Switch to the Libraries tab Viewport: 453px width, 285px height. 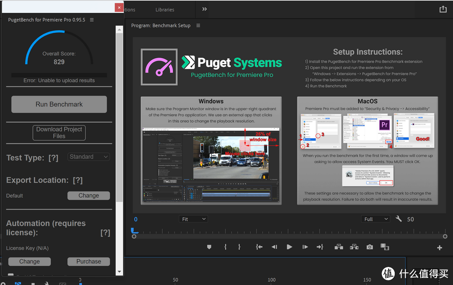(165, 10)
